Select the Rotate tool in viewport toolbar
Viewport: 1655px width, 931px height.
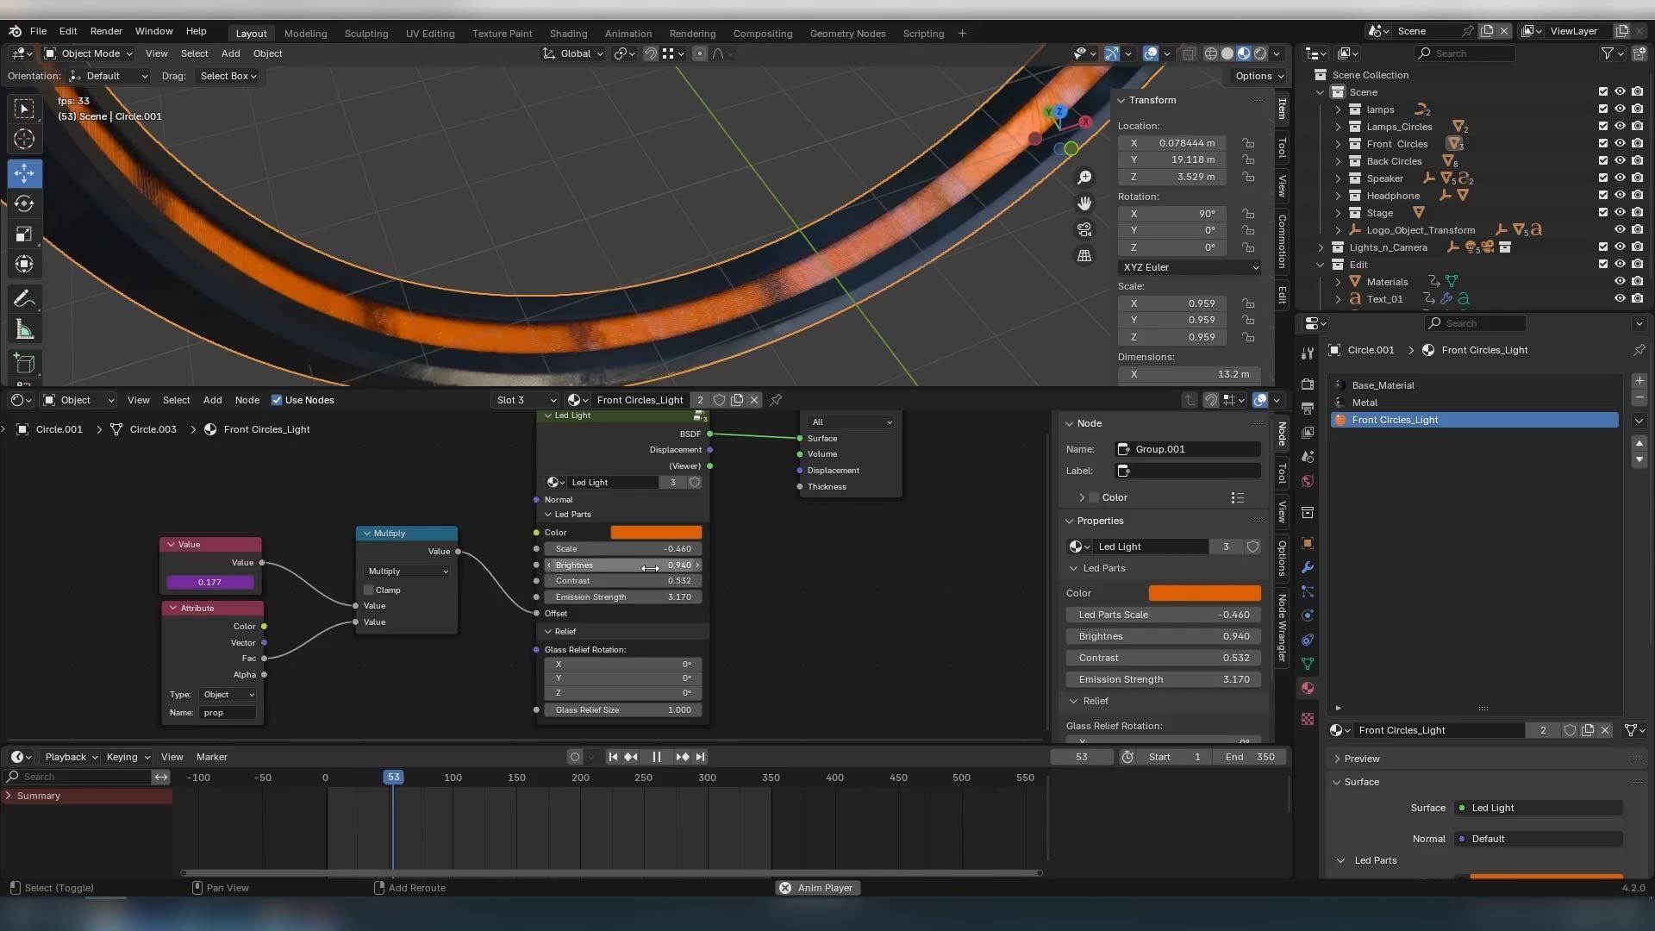(x=24, y=203)
